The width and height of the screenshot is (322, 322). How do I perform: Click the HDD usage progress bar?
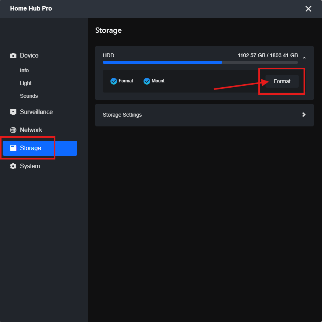coord(200,62)
